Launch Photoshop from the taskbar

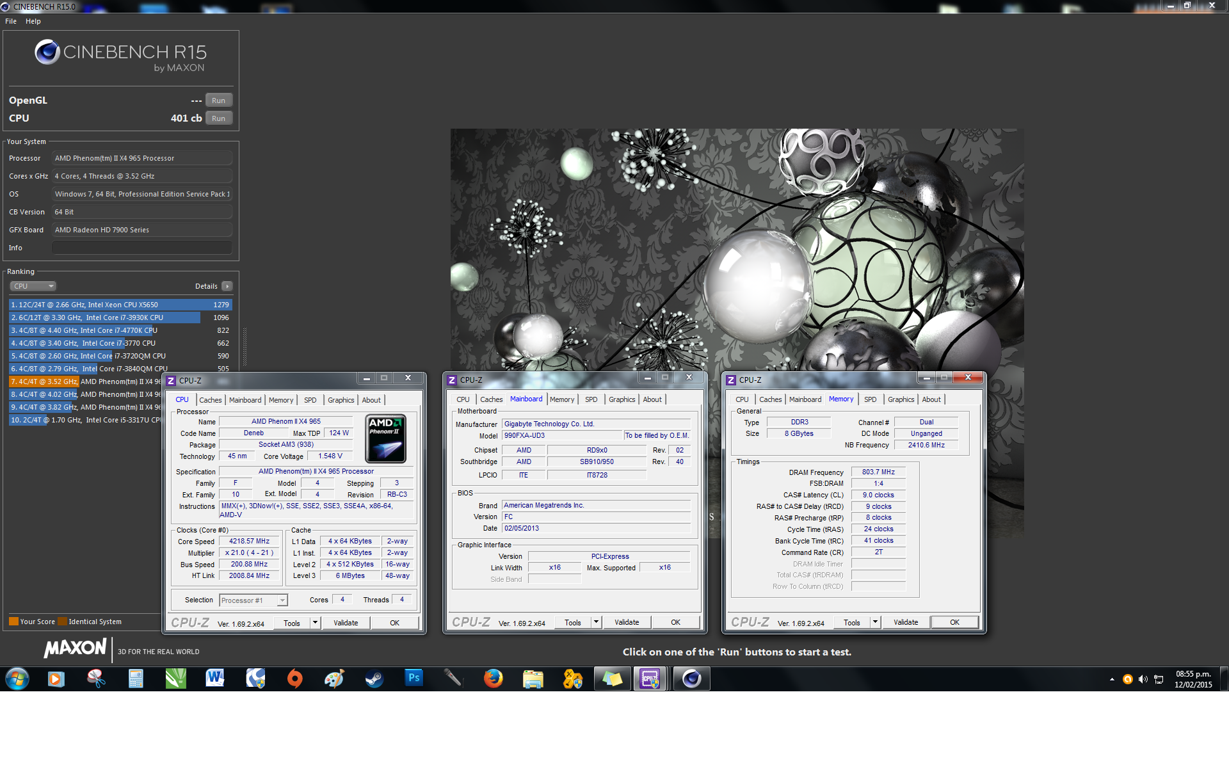click(x=414, y=679)
